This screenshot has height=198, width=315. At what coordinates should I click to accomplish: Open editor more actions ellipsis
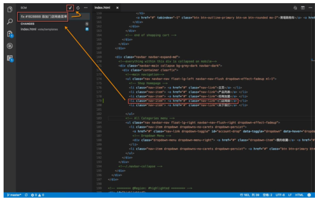pos(310,8)
